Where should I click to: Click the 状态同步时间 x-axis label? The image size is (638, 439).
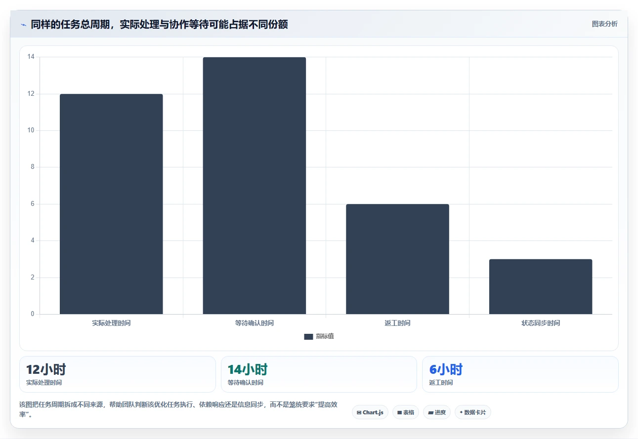click(541, 323)
